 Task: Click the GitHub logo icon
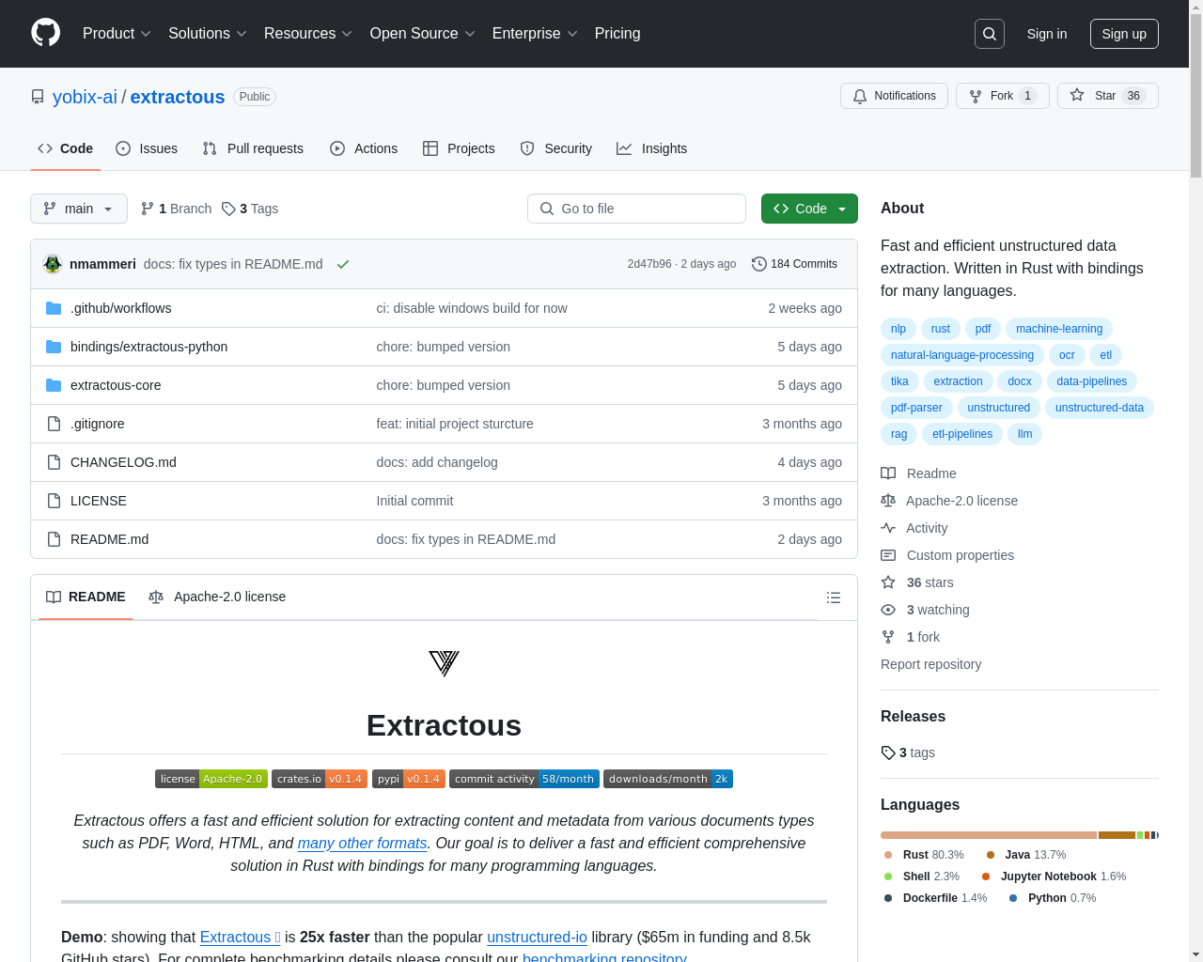(45, 33)
